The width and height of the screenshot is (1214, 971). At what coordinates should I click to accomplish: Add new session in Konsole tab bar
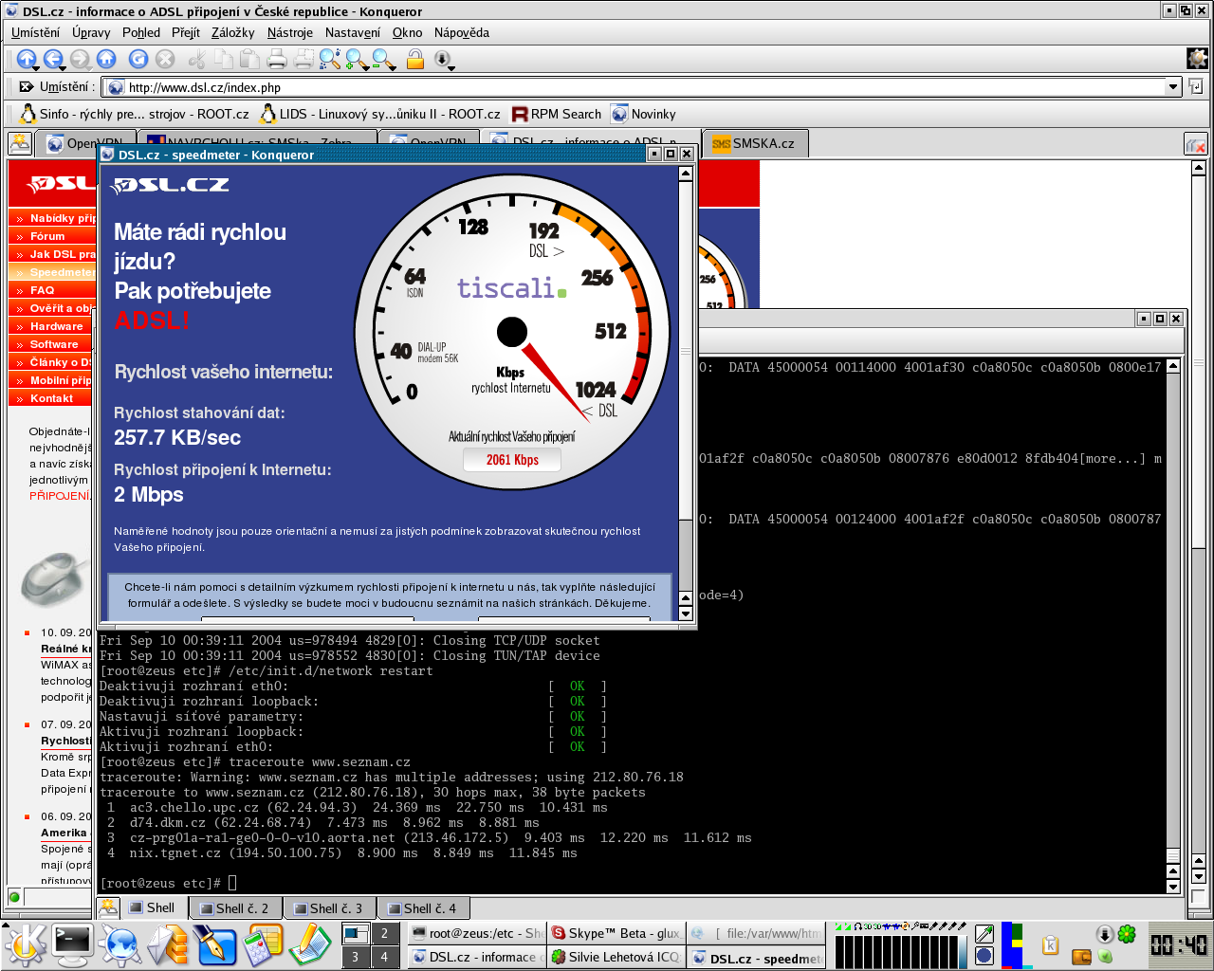pyautogui.click(x=109, y=907)
